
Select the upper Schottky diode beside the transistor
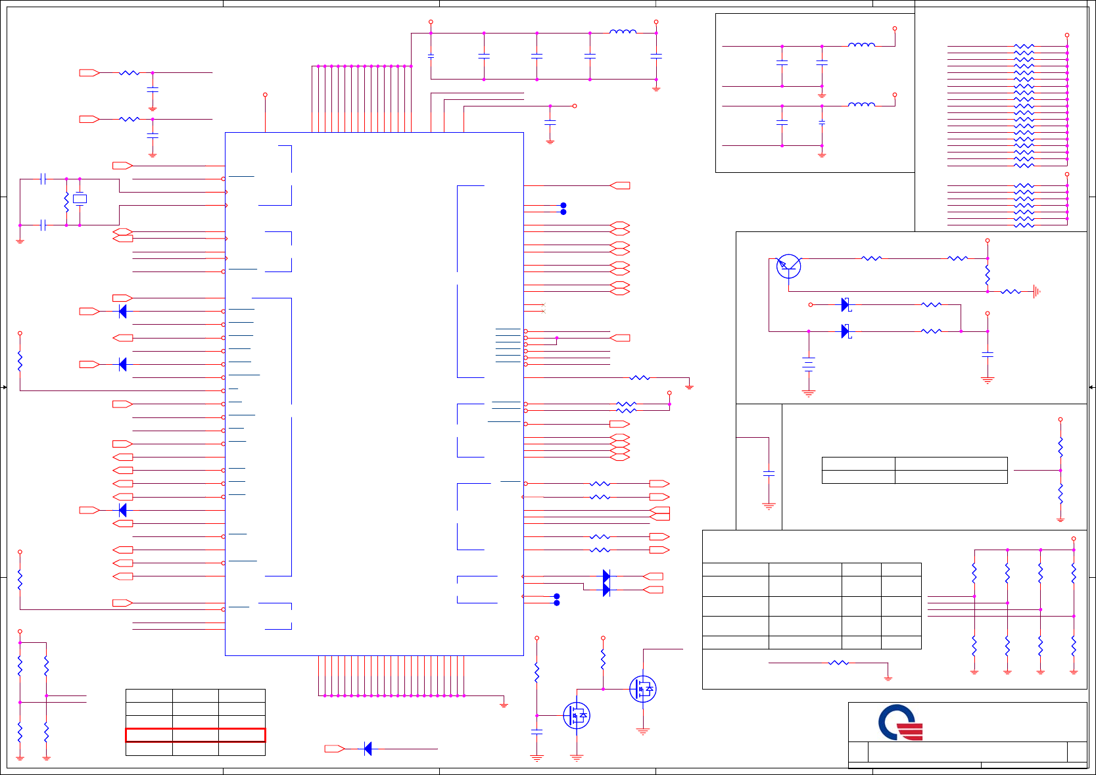point(846,305)
